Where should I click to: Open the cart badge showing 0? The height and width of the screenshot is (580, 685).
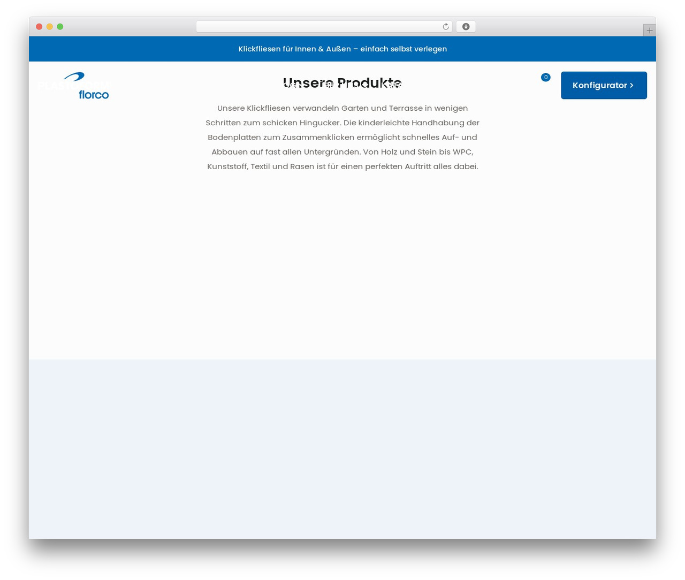coord(545,77)
